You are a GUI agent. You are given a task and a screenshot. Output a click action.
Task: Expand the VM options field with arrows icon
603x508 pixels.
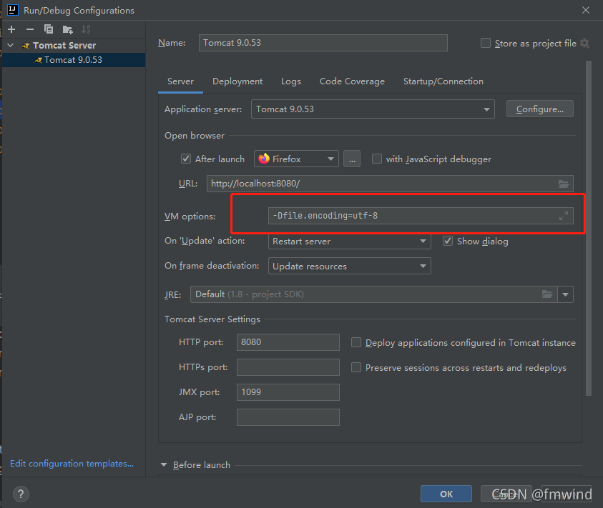[x=563, y=216]
